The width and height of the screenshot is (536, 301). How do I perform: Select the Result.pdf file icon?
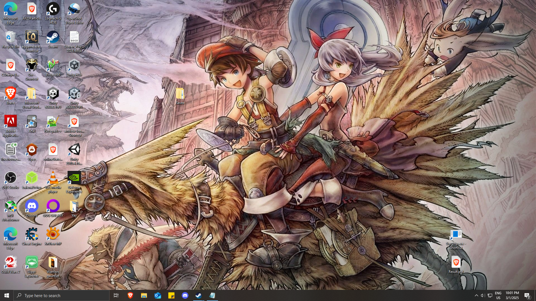click(456, 265)
